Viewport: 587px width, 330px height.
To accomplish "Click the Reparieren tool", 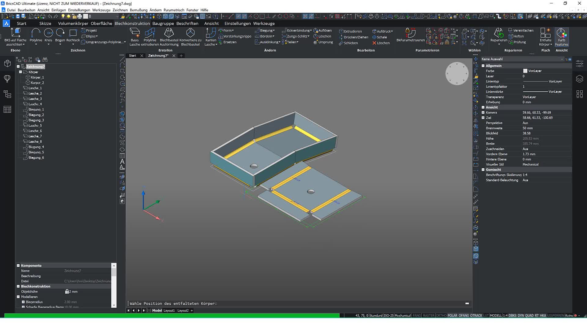I will click(499, 37).
